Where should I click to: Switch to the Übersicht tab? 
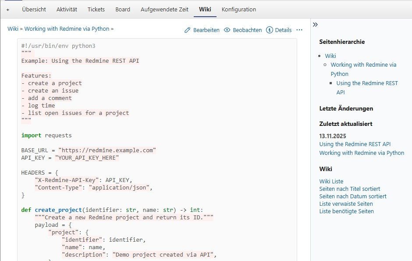click(x=34, y=9)
